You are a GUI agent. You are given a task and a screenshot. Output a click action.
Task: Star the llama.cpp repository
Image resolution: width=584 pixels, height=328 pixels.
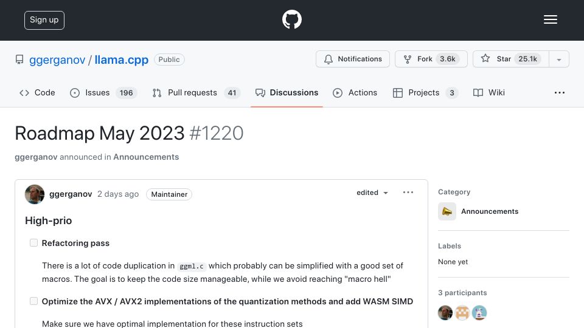click(x=510, y=59)
